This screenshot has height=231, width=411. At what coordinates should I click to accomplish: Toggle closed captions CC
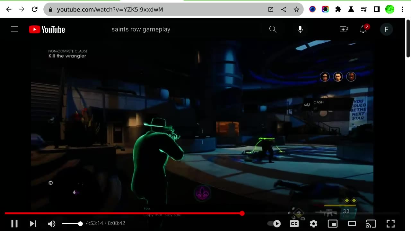pos(294,224)
